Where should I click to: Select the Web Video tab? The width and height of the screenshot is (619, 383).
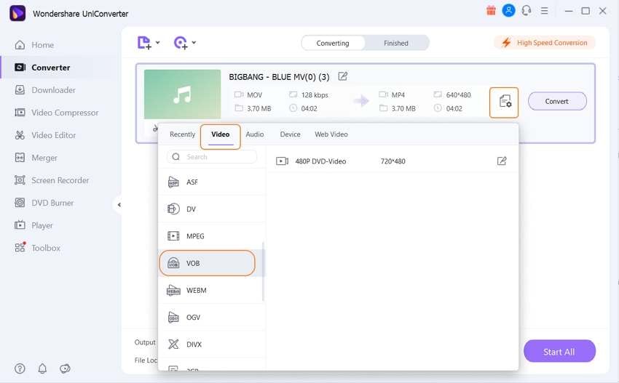331,134
